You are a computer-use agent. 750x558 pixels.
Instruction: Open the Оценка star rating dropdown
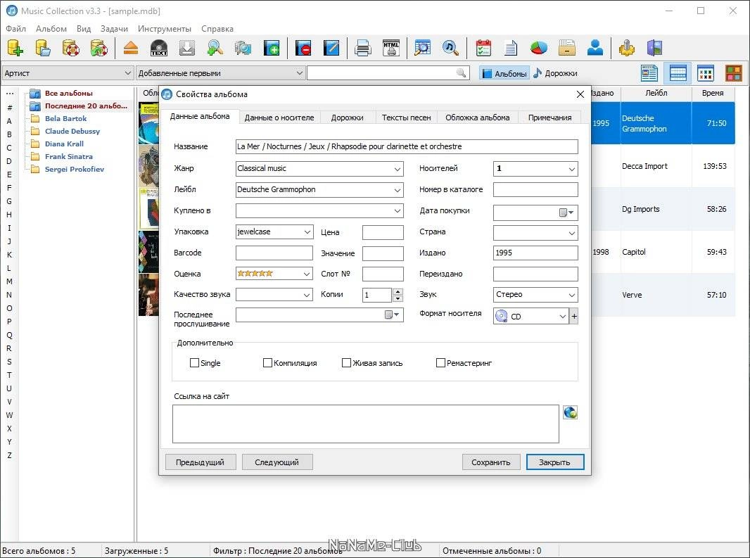point(307,274)
